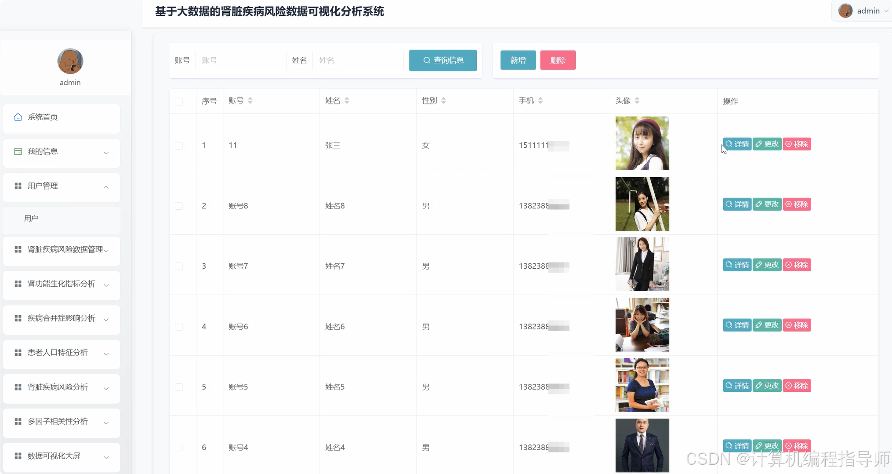The width and height of the screenshot is (892, 474).
Task: Click the 肾功能生化指标分析 grid icon
Action: click(18, 284)
